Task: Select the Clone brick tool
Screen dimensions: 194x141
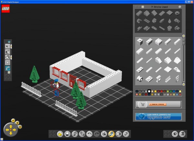Action: pyautogui.click(x=7, y=52)
